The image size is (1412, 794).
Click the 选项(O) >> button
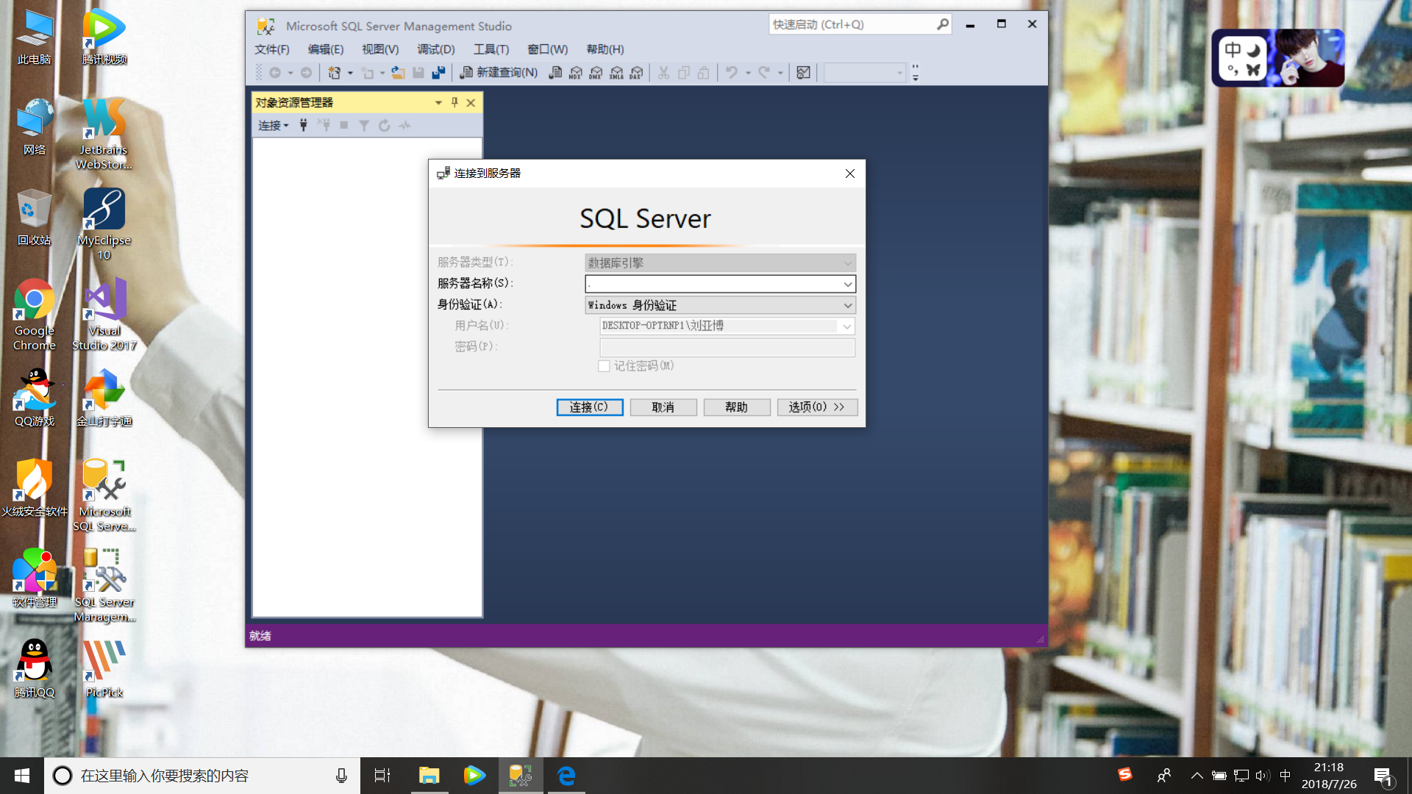(816, 407)
